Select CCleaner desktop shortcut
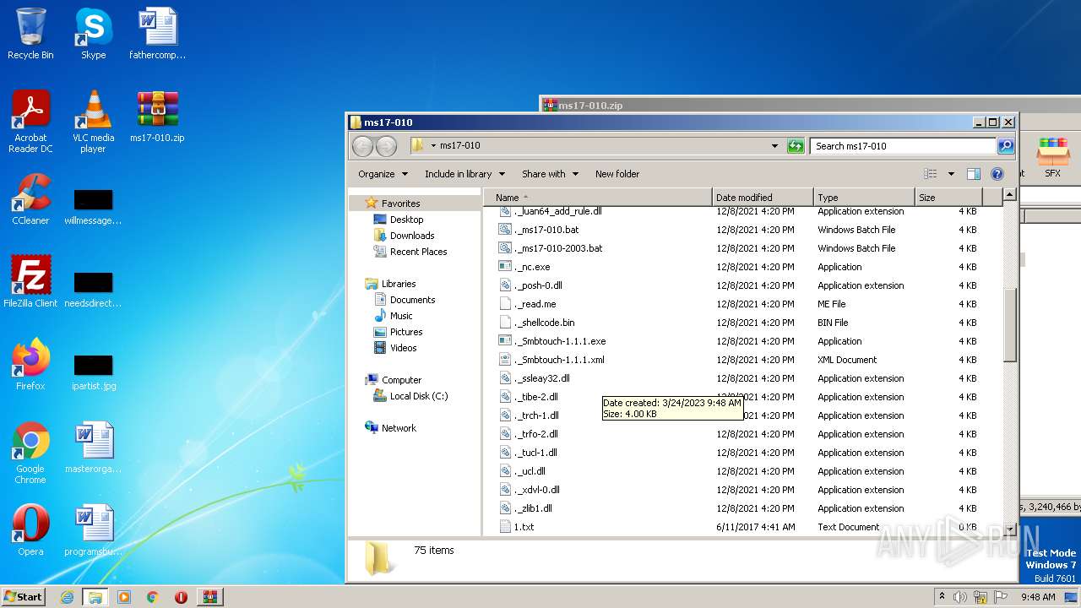Screen dimensions: 1081x608 pyautogui.click(x=30, y=199)
